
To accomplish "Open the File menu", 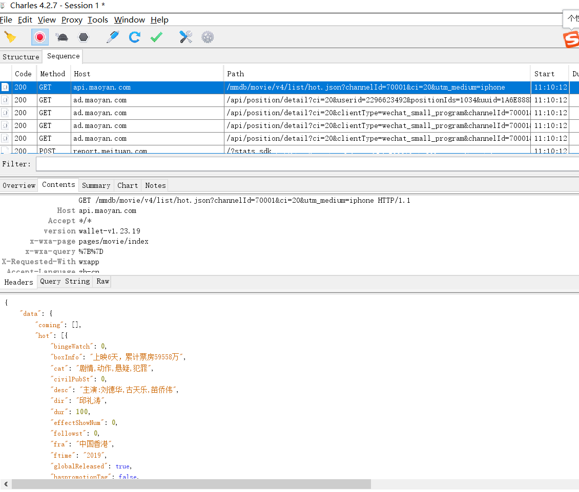I will 6,20.
